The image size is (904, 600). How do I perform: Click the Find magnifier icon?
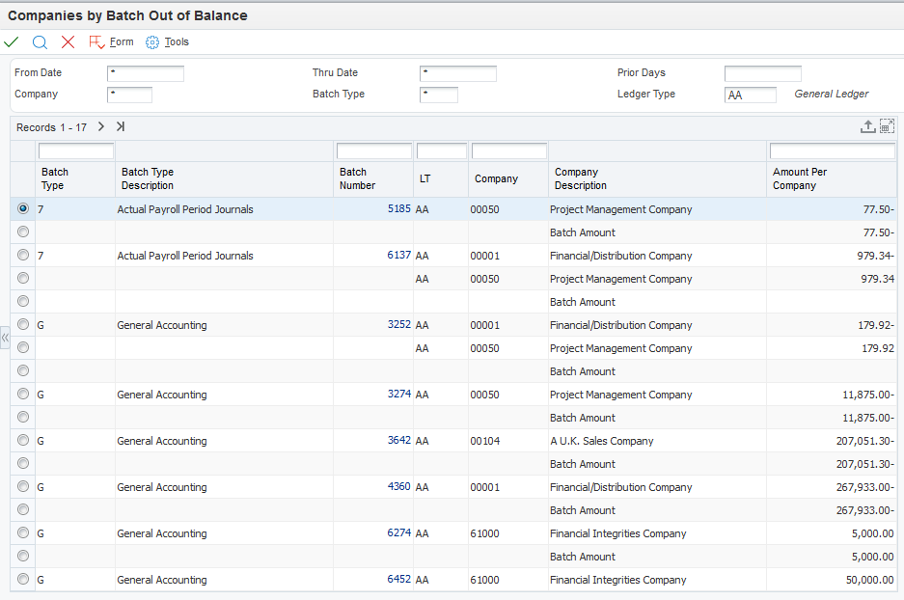point(40,42)
